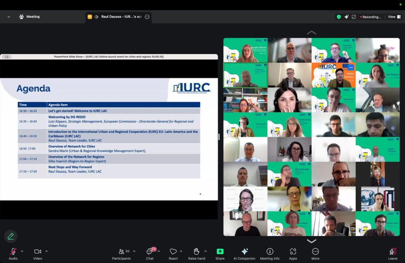Turn on the camera with Video button
The height and width of the screenshot is (263, 405).
click(x=38, y=253)
